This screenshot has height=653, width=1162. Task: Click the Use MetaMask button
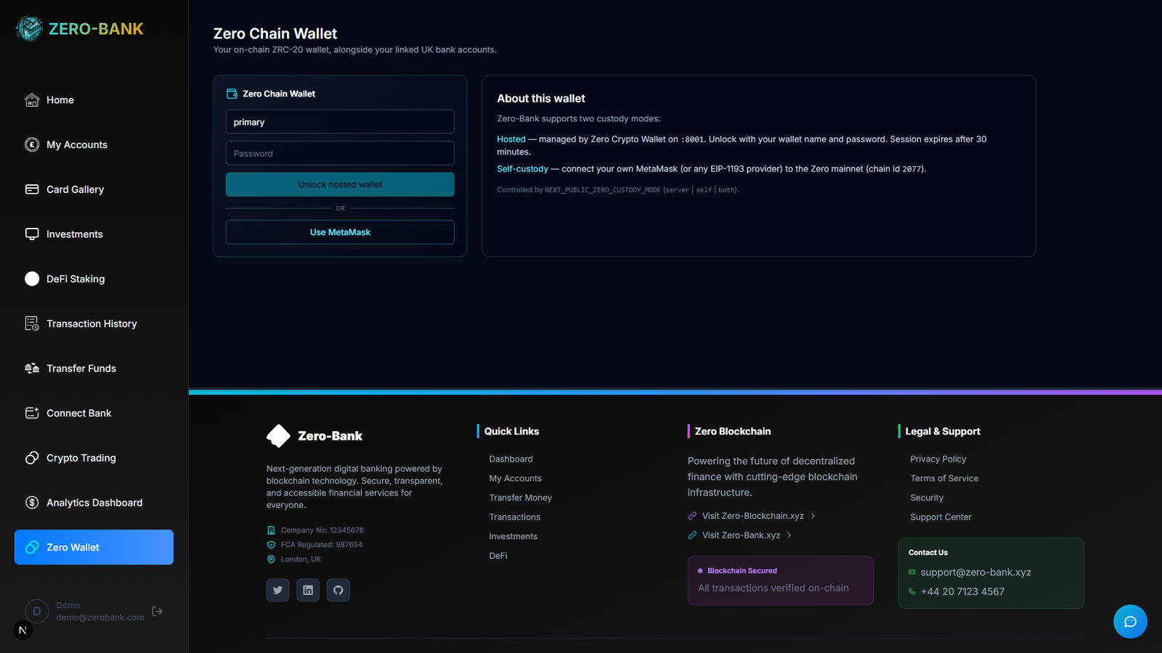coord(340,232)
